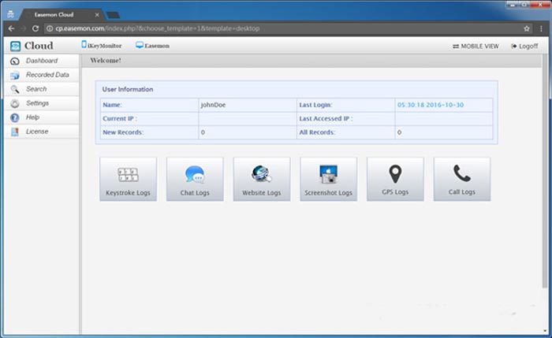The height and width of the screenshot is (338, 552).
Task: Open the iKeyMonitor link
Action: pyautogui.click(x=102, y=46)
